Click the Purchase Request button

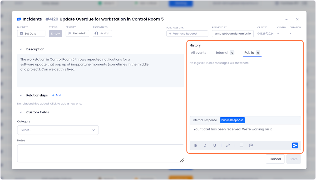tap(187, 34)
